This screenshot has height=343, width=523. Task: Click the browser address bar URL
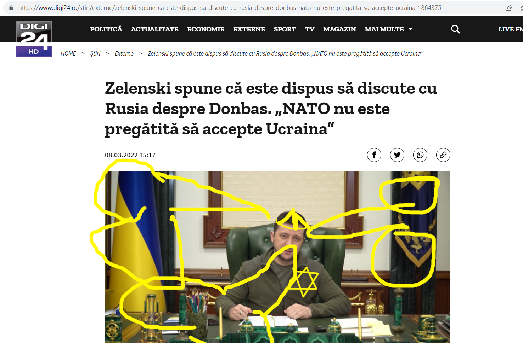tap(230, 8)
